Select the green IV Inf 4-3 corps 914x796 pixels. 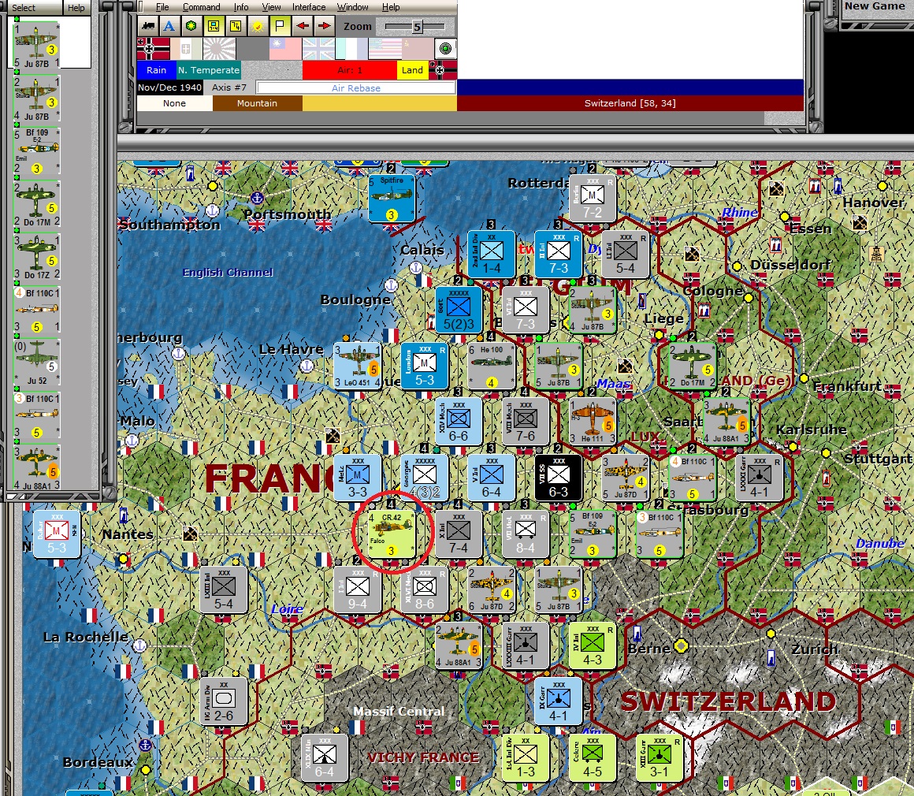pyautogui.click(x=593, y=645)
